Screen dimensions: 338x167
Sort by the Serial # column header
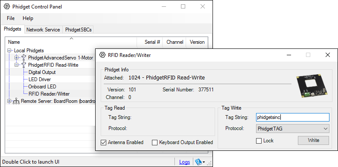point(150,42)
